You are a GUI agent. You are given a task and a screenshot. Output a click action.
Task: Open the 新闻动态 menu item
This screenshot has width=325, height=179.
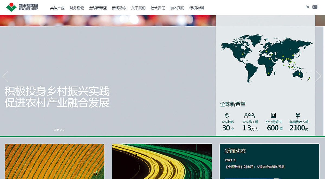[x=119, y=8]
